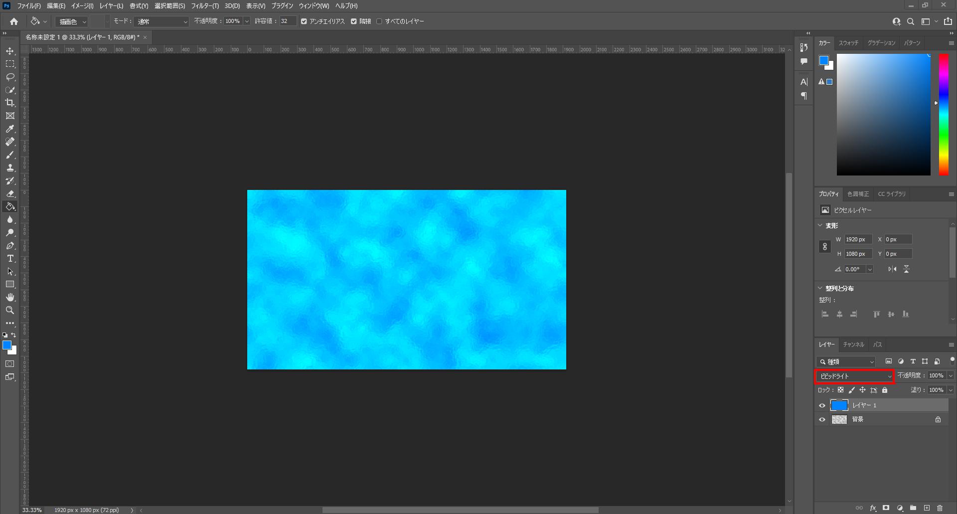
Task: Click the 許容値 tolerance input field
Action: [x=288, y=21]
